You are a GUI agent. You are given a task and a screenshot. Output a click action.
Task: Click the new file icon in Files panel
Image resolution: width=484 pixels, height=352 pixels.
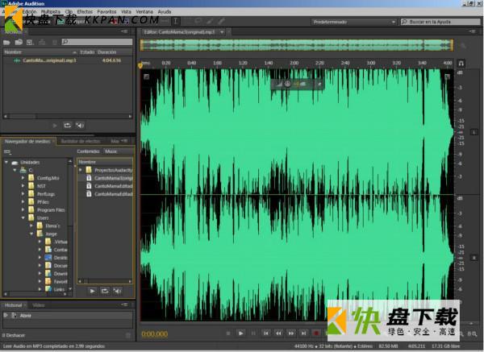(x=30, y=42)
